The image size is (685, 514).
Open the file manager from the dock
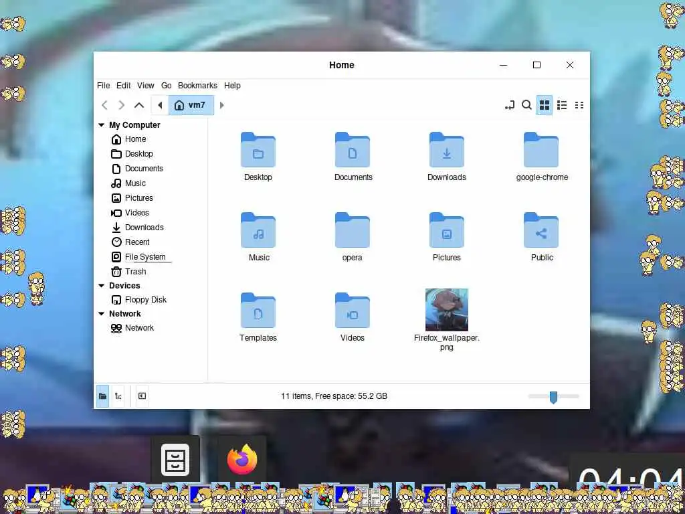(175, 459)
